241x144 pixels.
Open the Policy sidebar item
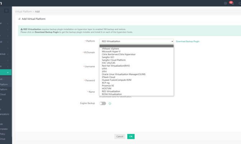[3, 134]
